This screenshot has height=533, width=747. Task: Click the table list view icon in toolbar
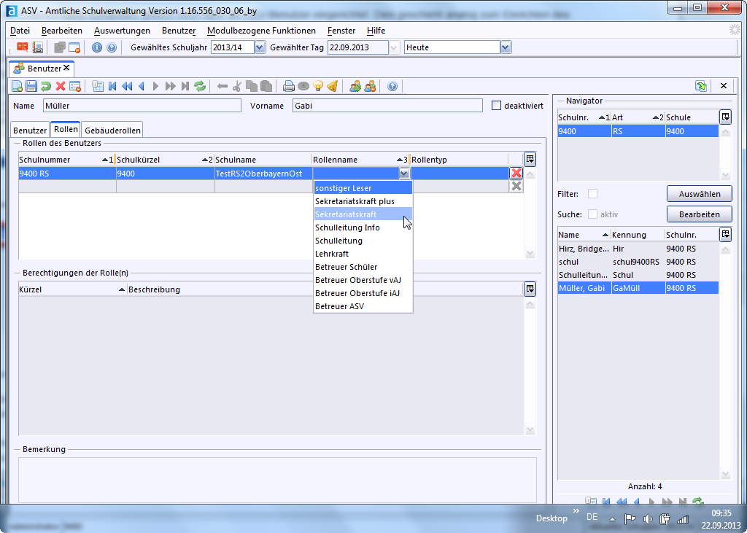pyautogui.click(x=98, y=86)
